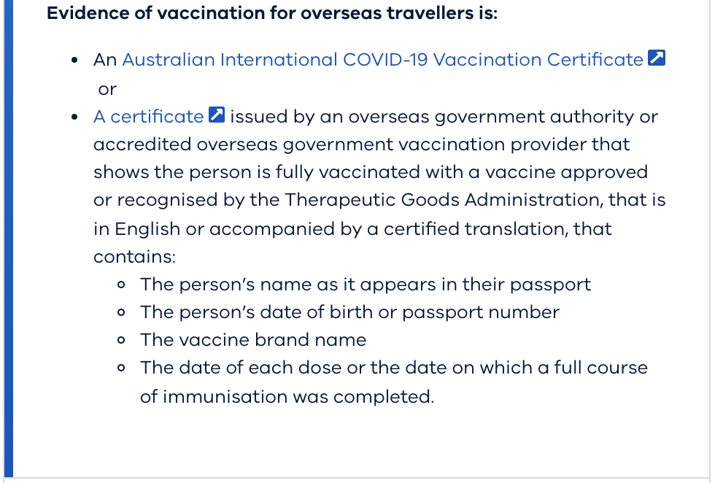Click the line 'of immunisation was completed.'
Image resolution: width=715 pixels, height=483 pixels.
tap(287, 397)
